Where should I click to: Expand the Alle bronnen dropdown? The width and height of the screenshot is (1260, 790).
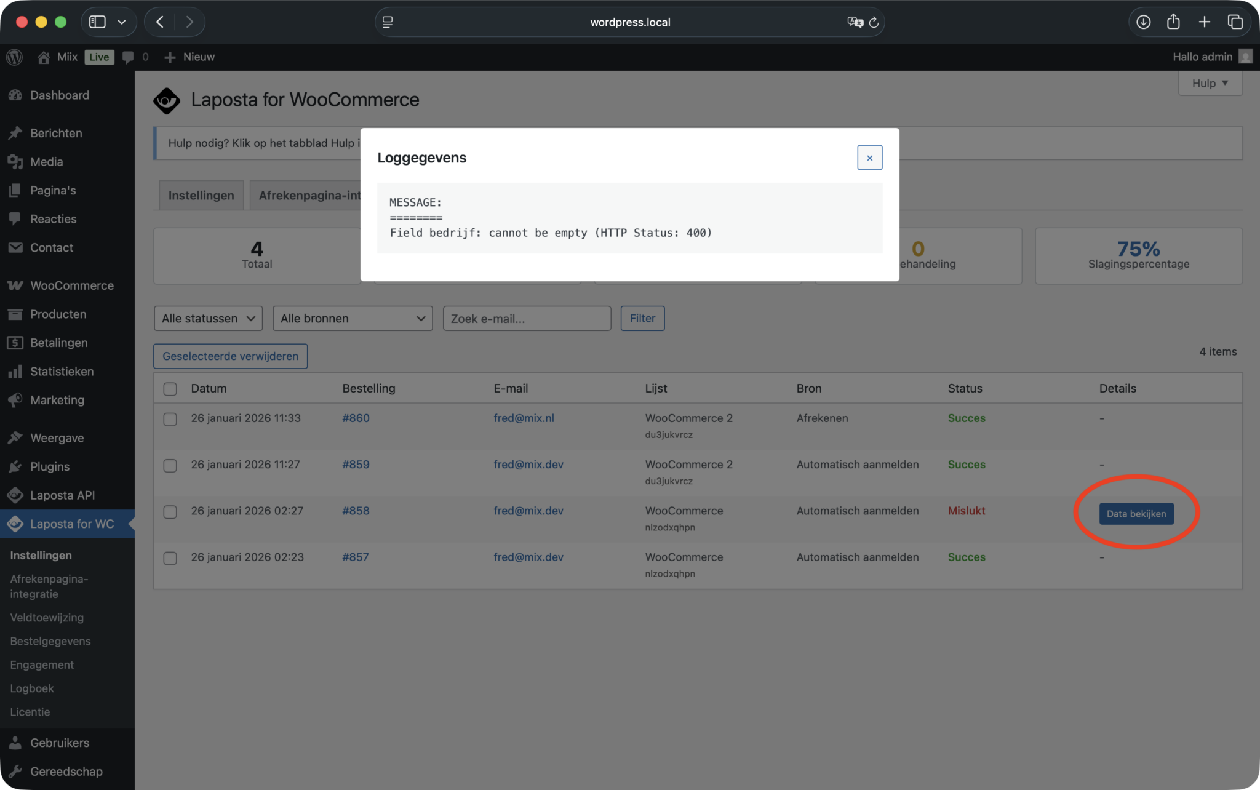click(x=353, y=319)
